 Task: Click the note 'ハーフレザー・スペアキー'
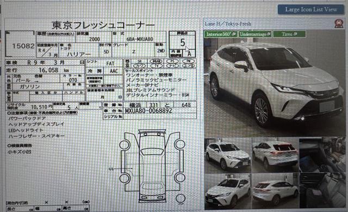pos(36,136)
